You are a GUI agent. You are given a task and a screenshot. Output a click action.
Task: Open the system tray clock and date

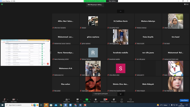181,105
